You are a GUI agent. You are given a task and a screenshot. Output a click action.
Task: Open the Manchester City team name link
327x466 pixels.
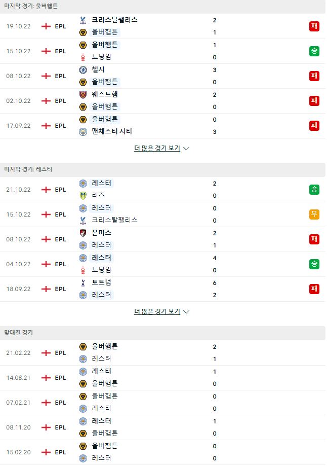click(112, 131)
